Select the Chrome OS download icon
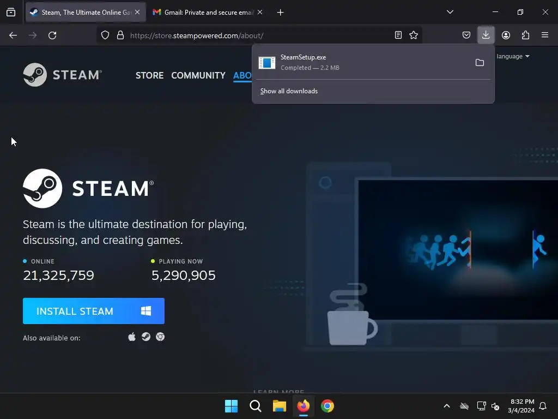Image resolution: width=558 pixels, height=419 pixels. (160, 337)
